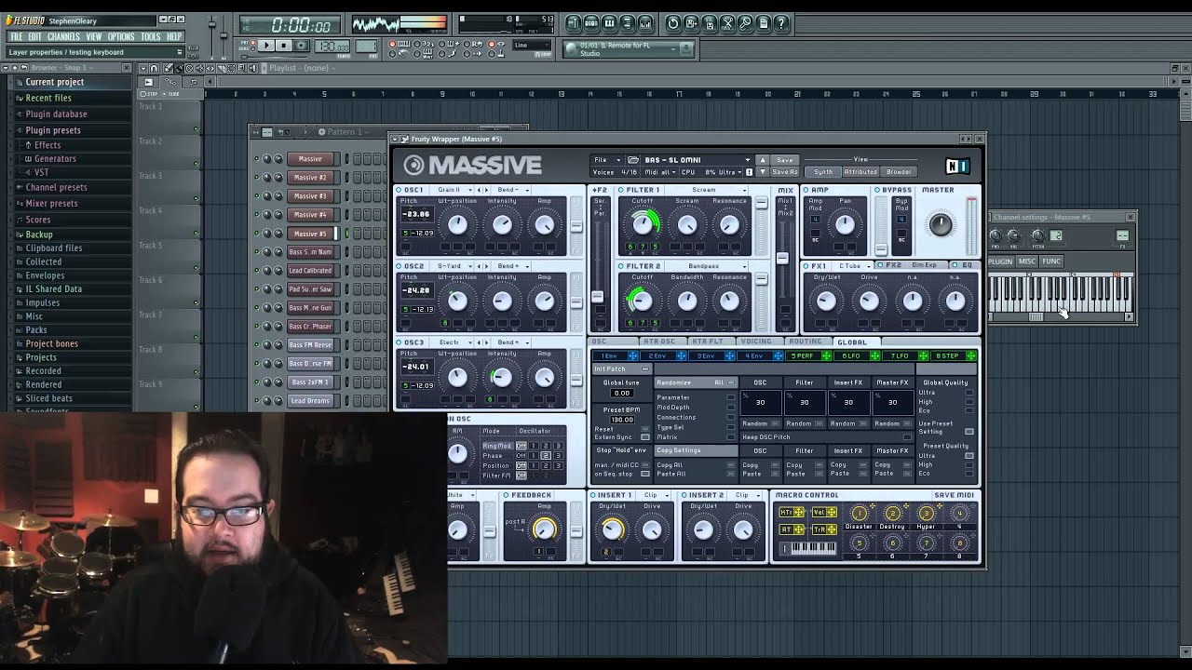Toggle the FEEDBACK power button
The height and width of the screenshot is (670, 1192).
(508, 495)
